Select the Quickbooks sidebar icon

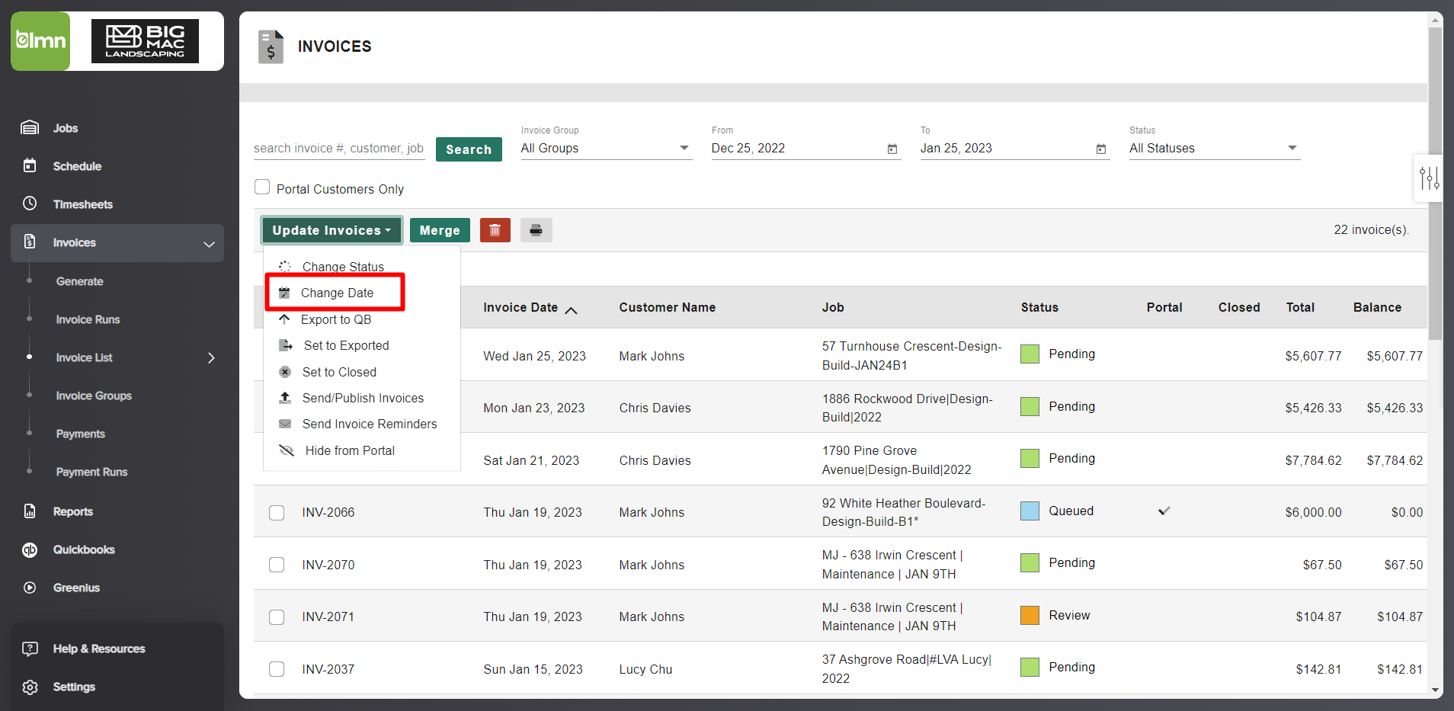point(29,549)
